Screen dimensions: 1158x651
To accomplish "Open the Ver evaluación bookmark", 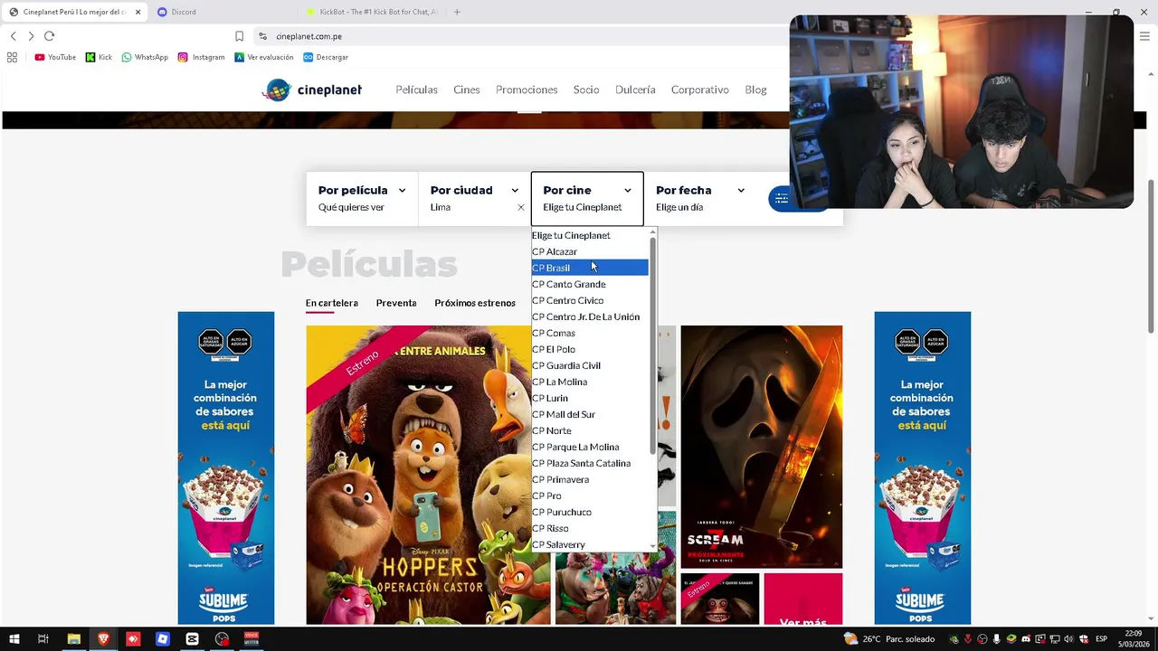I will (x=263, y=57).
